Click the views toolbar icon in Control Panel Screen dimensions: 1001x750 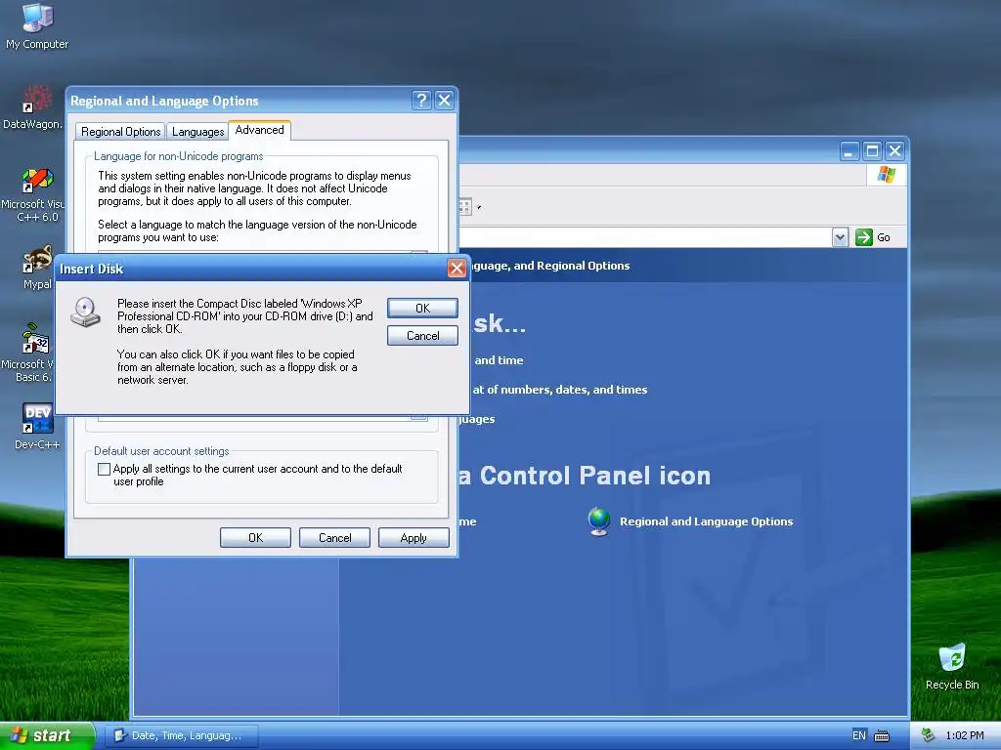(464, 207)
